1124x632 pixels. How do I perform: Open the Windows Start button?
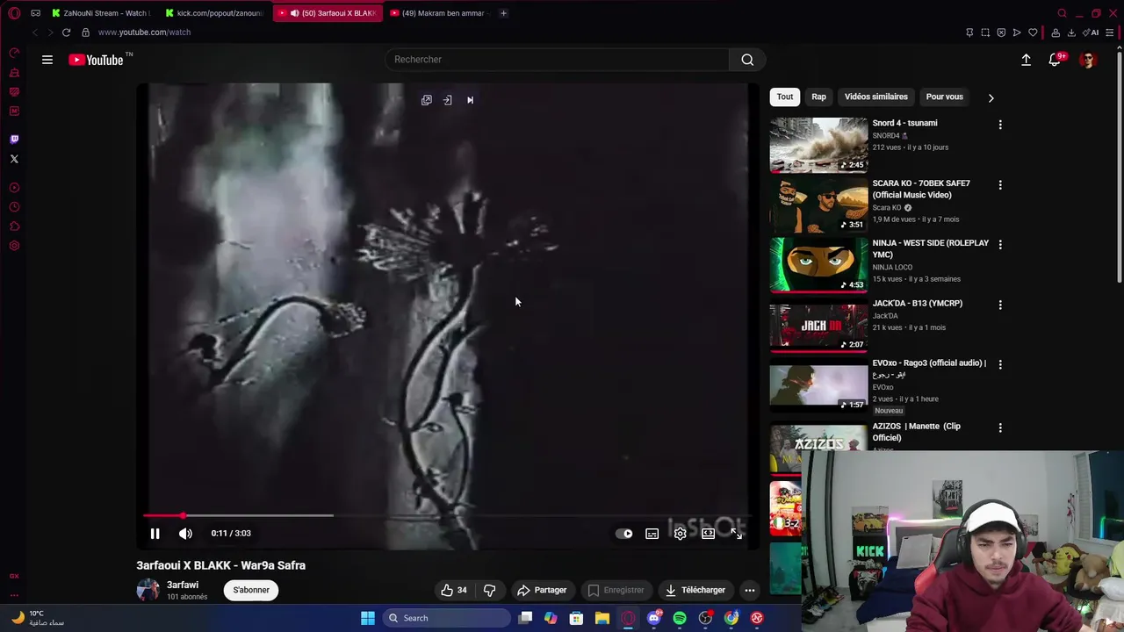click(368, 618)
